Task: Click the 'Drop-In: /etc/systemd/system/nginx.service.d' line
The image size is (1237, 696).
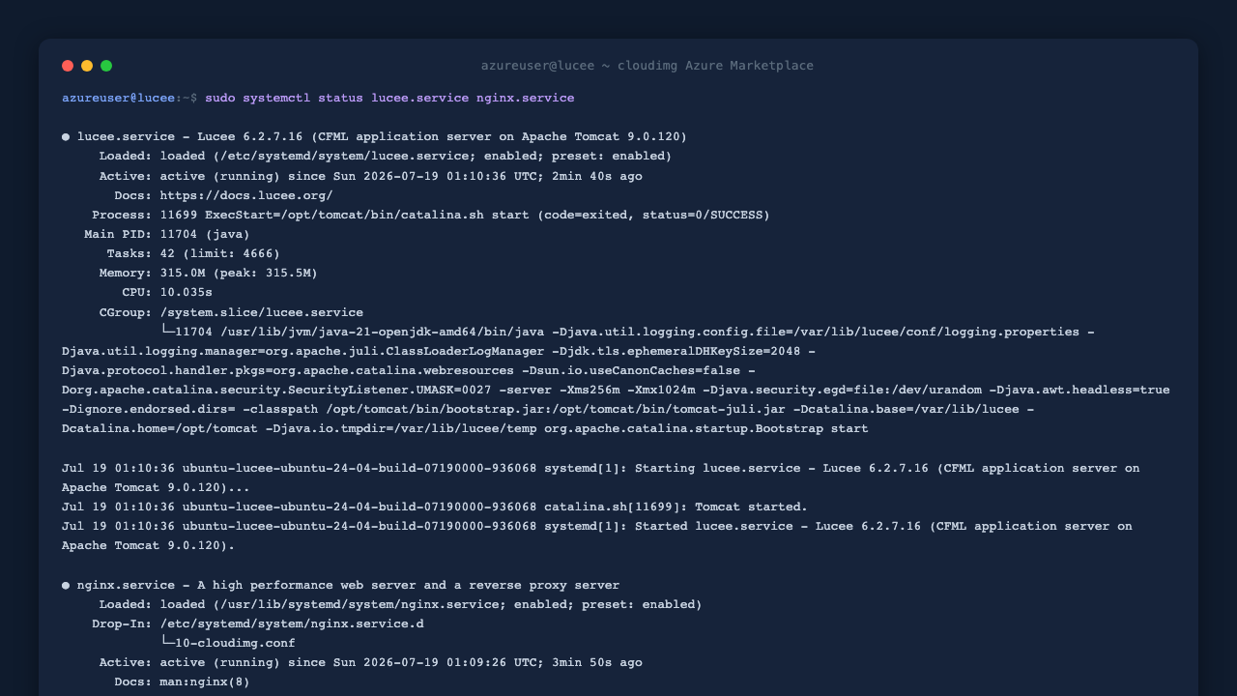Action: coord(258,623)
